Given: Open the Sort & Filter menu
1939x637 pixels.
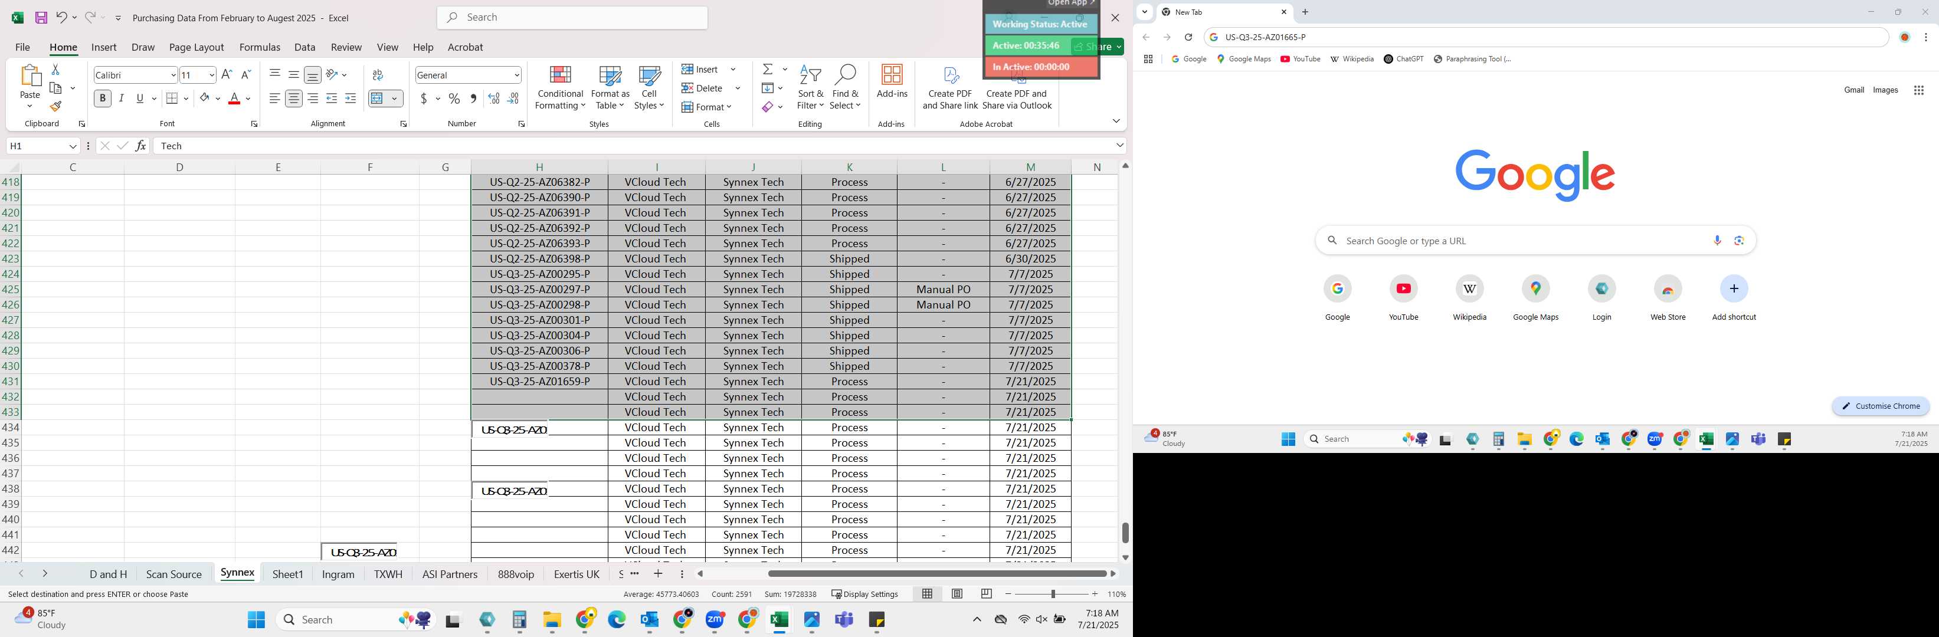Looking at the screenshot, I should tap(811, 88).
